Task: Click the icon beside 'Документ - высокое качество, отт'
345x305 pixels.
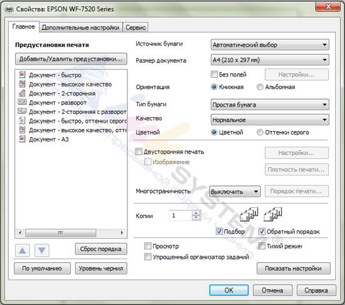Action: pos(22,130)
